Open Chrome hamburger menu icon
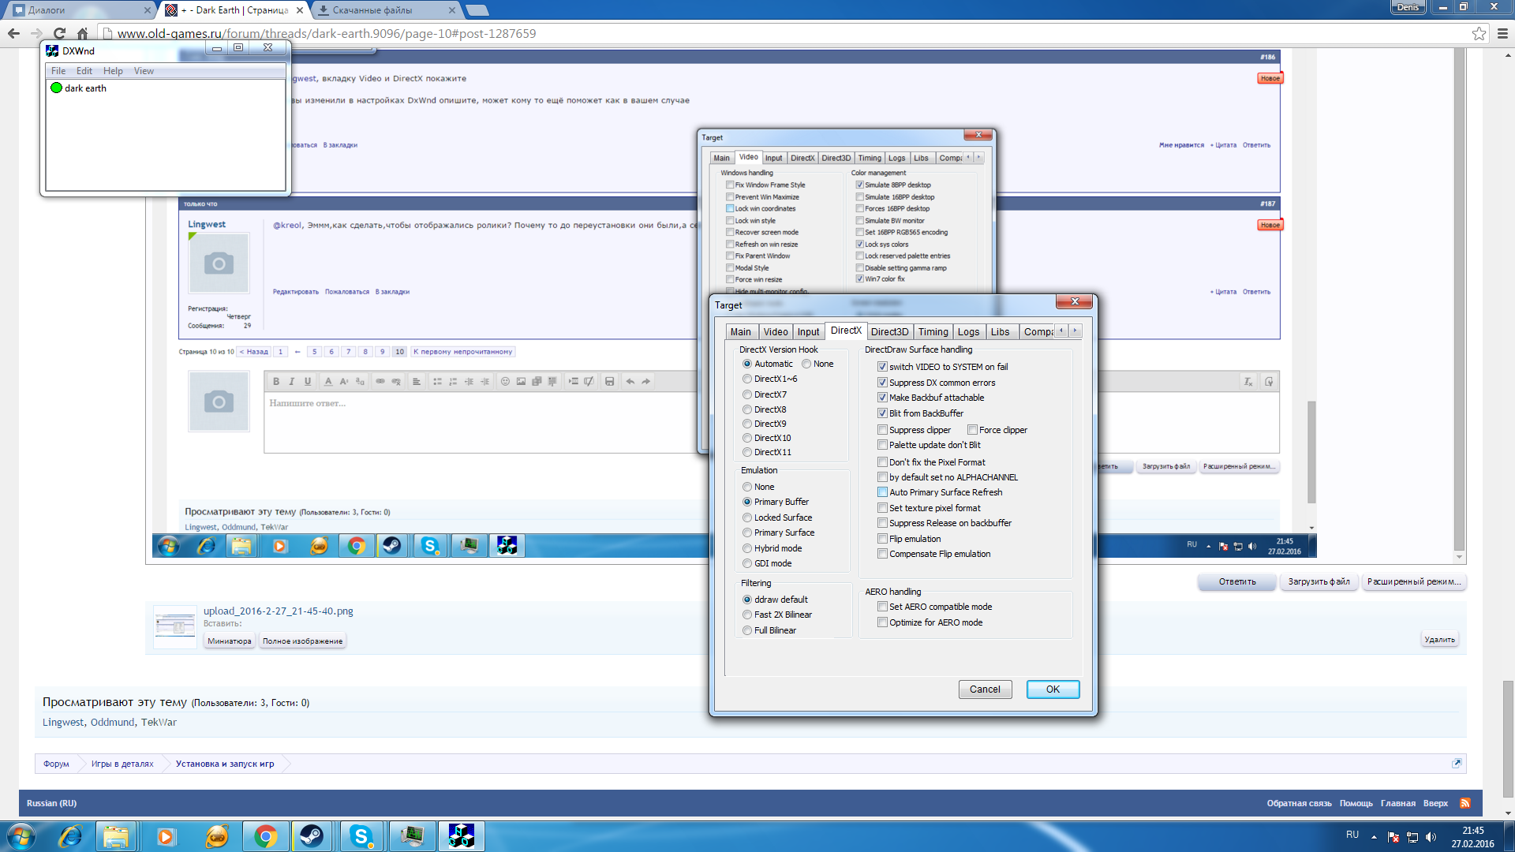 tap(1502, 33)
